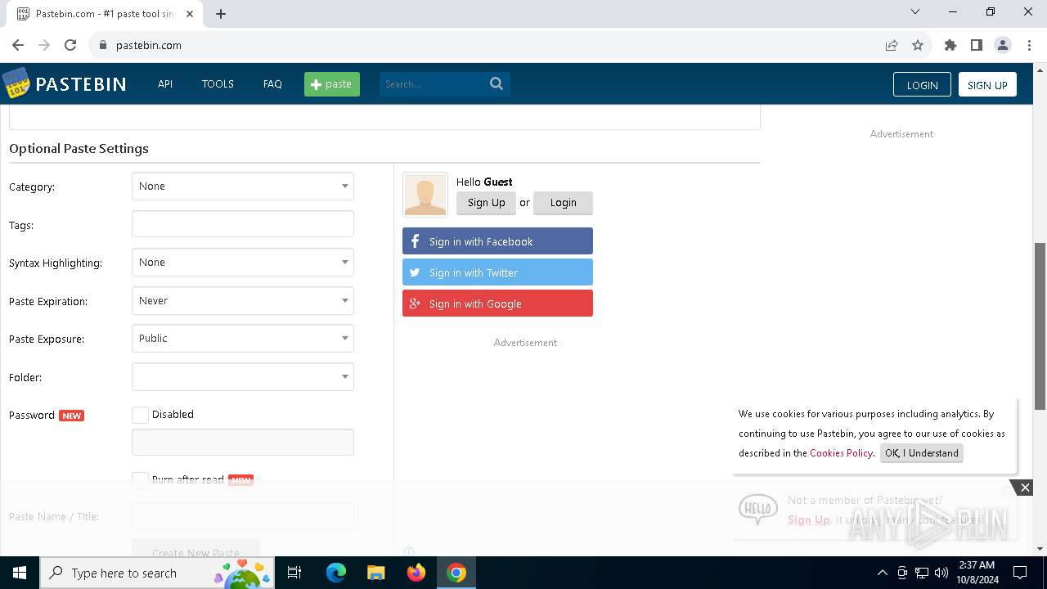The image size is (1047, 589).
Task: Open the Chrome three-dot menu
Action: click(x=1029, y=45)
